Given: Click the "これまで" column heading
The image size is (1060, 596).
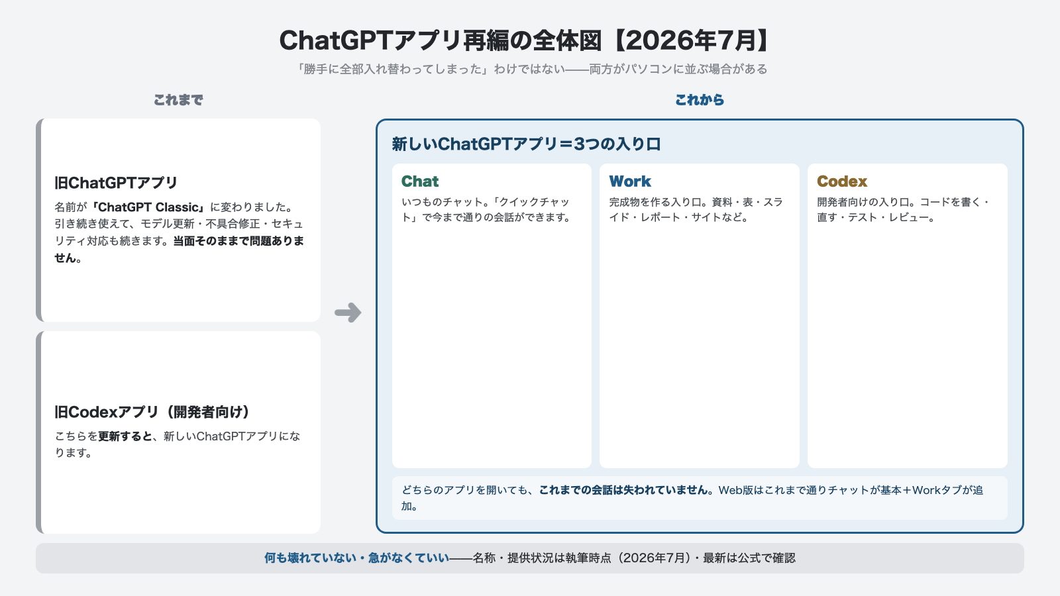Looking at the screenshot, I should tap(178, 100).
